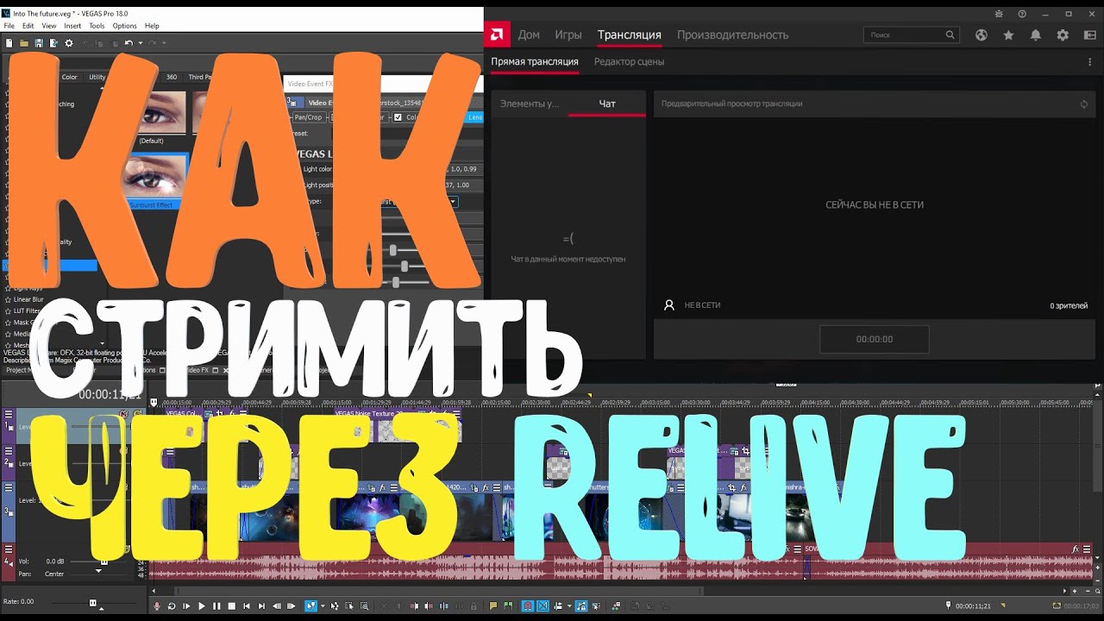
Task: Click the timeline horizontal scrollbar
Action: pyautogui.click(x=440, y=591)
